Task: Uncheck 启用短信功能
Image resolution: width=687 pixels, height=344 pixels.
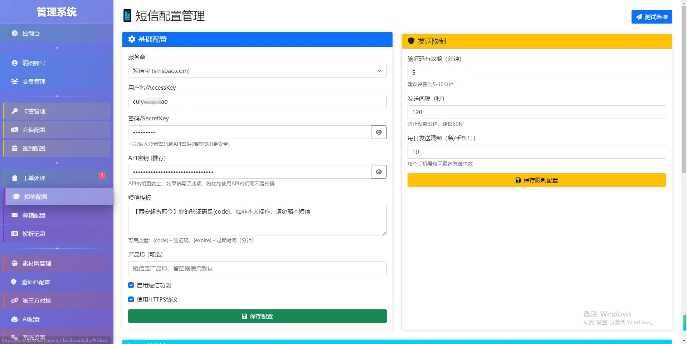Action: point(131,285)
